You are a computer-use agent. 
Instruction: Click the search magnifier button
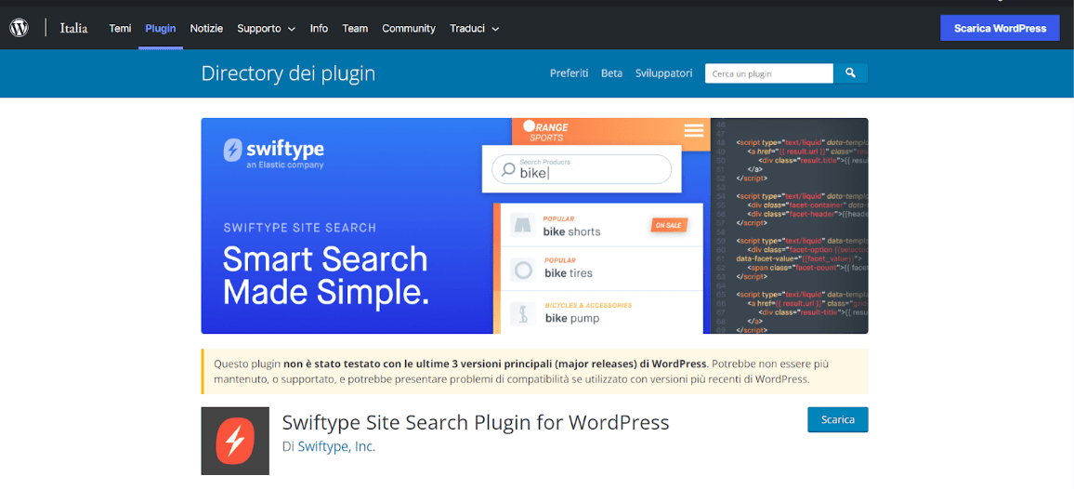coord(850,73)
